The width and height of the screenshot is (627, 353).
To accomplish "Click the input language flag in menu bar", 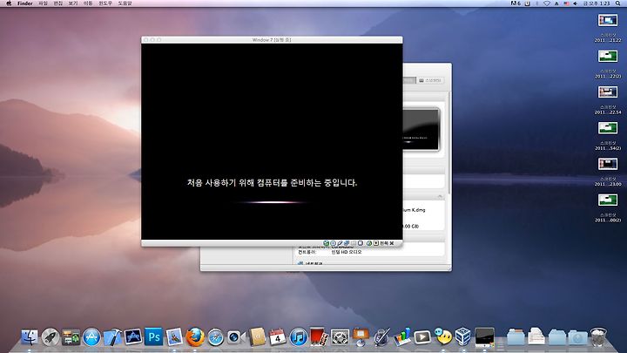I will [x=566, y=3].
